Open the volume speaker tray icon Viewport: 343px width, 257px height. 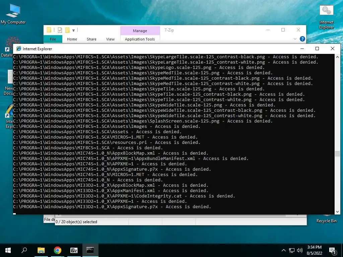click(x=300, y=250)
